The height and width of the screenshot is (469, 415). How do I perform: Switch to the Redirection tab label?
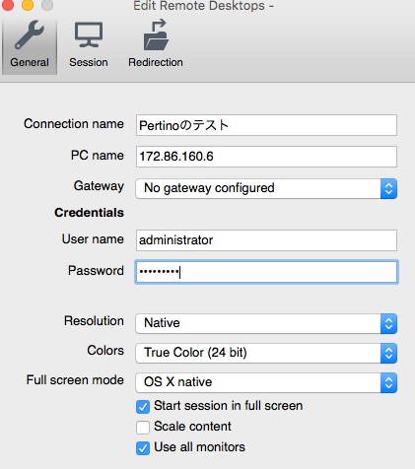click(156, 62)
